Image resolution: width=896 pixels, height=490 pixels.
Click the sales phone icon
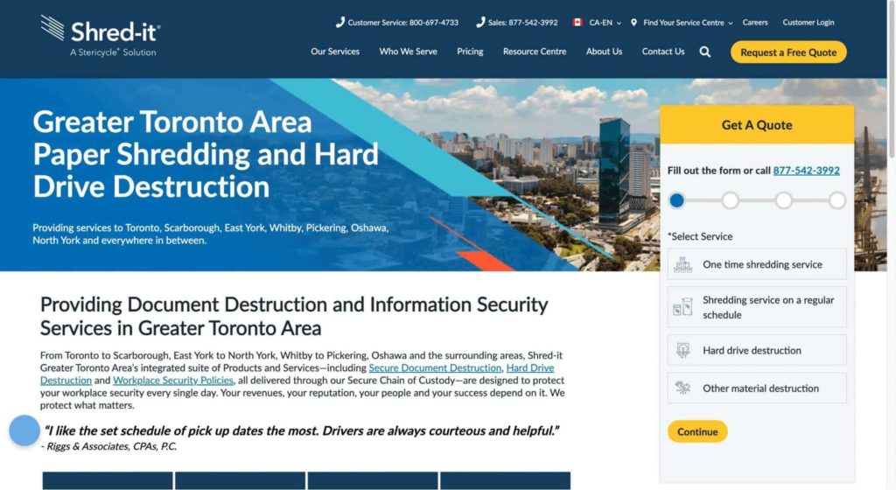pos(480,22)
